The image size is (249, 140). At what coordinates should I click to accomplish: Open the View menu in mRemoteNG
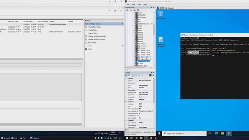133,4
